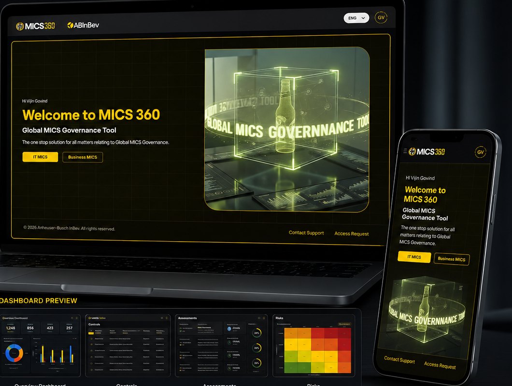Click the "Welcome to MICS 360" heading on the laptop
Viewport: 512px width, 386px height.
click(91, 115)
